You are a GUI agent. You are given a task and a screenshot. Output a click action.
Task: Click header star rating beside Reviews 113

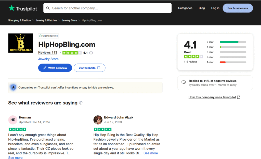click(x=72, y=53)
